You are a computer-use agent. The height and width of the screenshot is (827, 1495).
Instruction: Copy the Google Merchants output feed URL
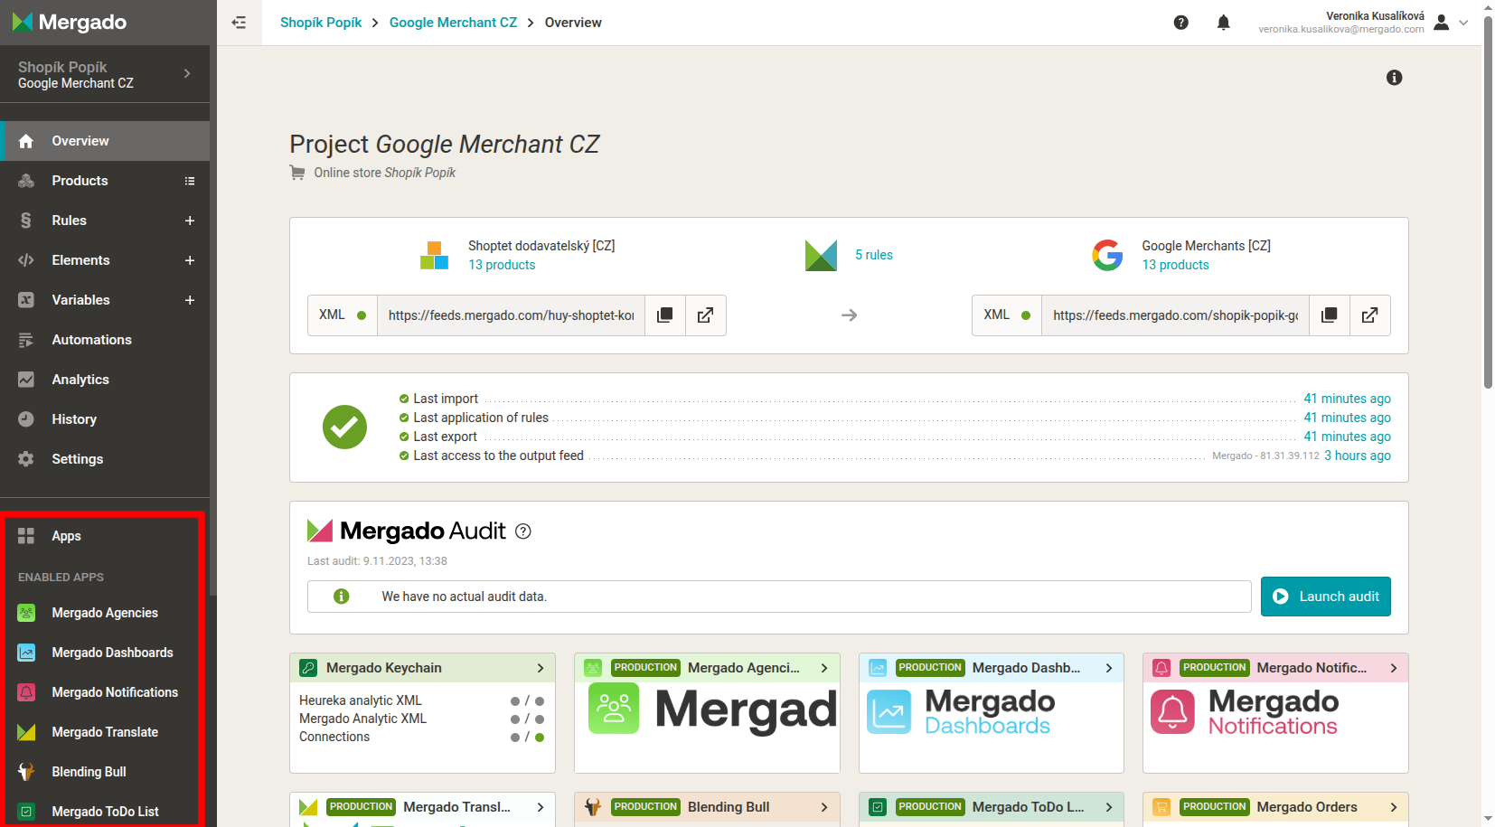point(1329,315)
